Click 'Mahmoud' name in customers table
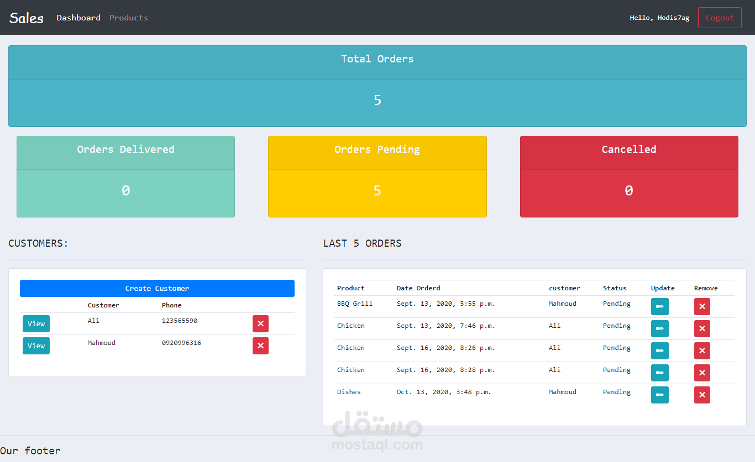Screen dimensions: 755x462 coord(102,343)
